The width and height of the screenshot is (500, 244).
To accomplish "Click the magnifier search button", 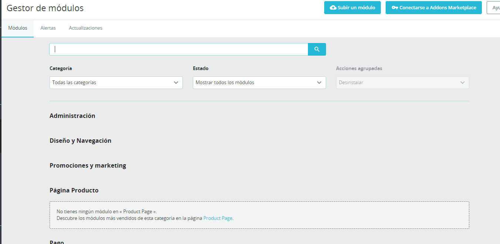I will pos(317,49).
